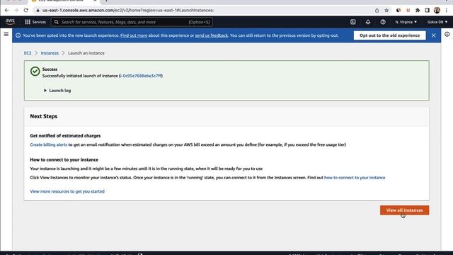Open CloudShell terminal icon

(352, 22)
